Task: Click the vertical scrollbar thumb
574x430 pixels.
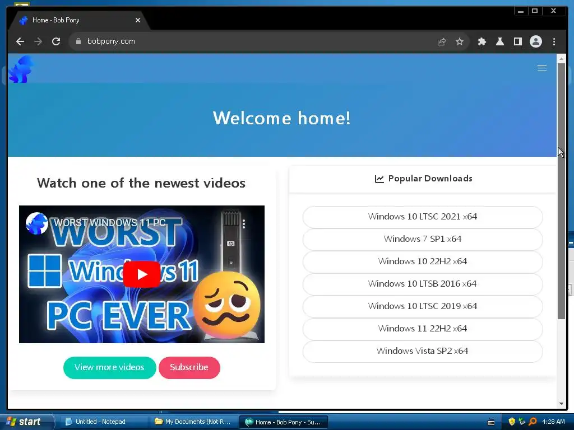Action: (x=561, y=191)
